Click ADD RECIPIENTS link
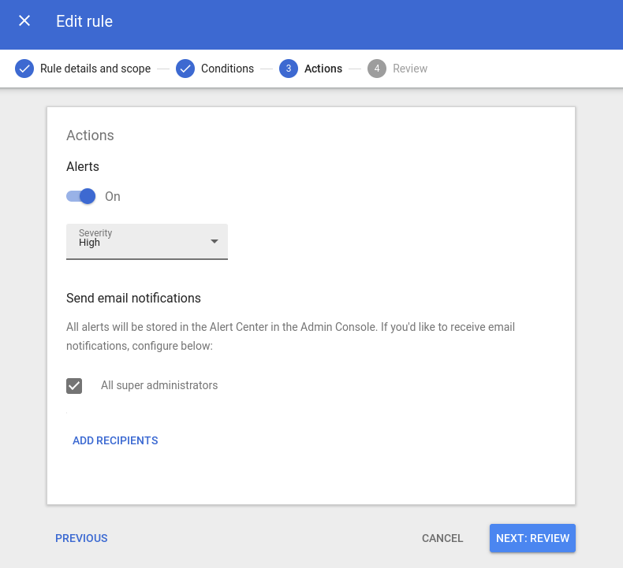 coord(115,440)
